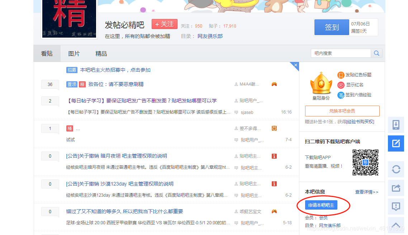Click the 07月06日 date text

(360, 24)
